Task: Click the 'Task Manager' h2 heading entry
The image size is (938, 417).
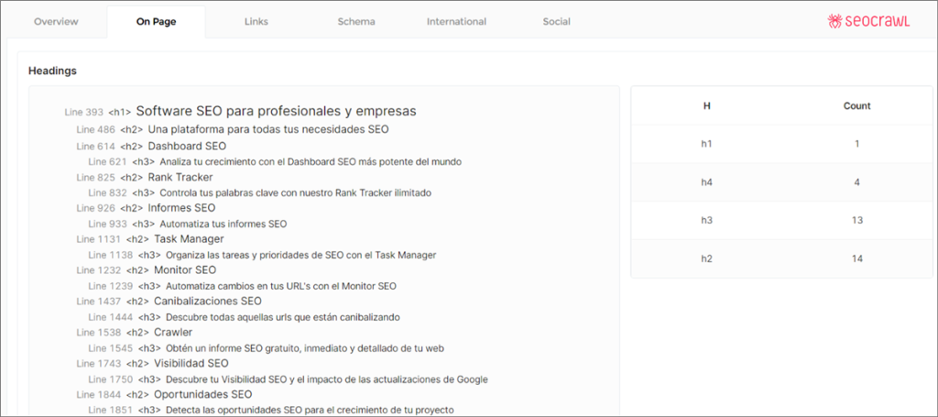Action: click(189, 239)
